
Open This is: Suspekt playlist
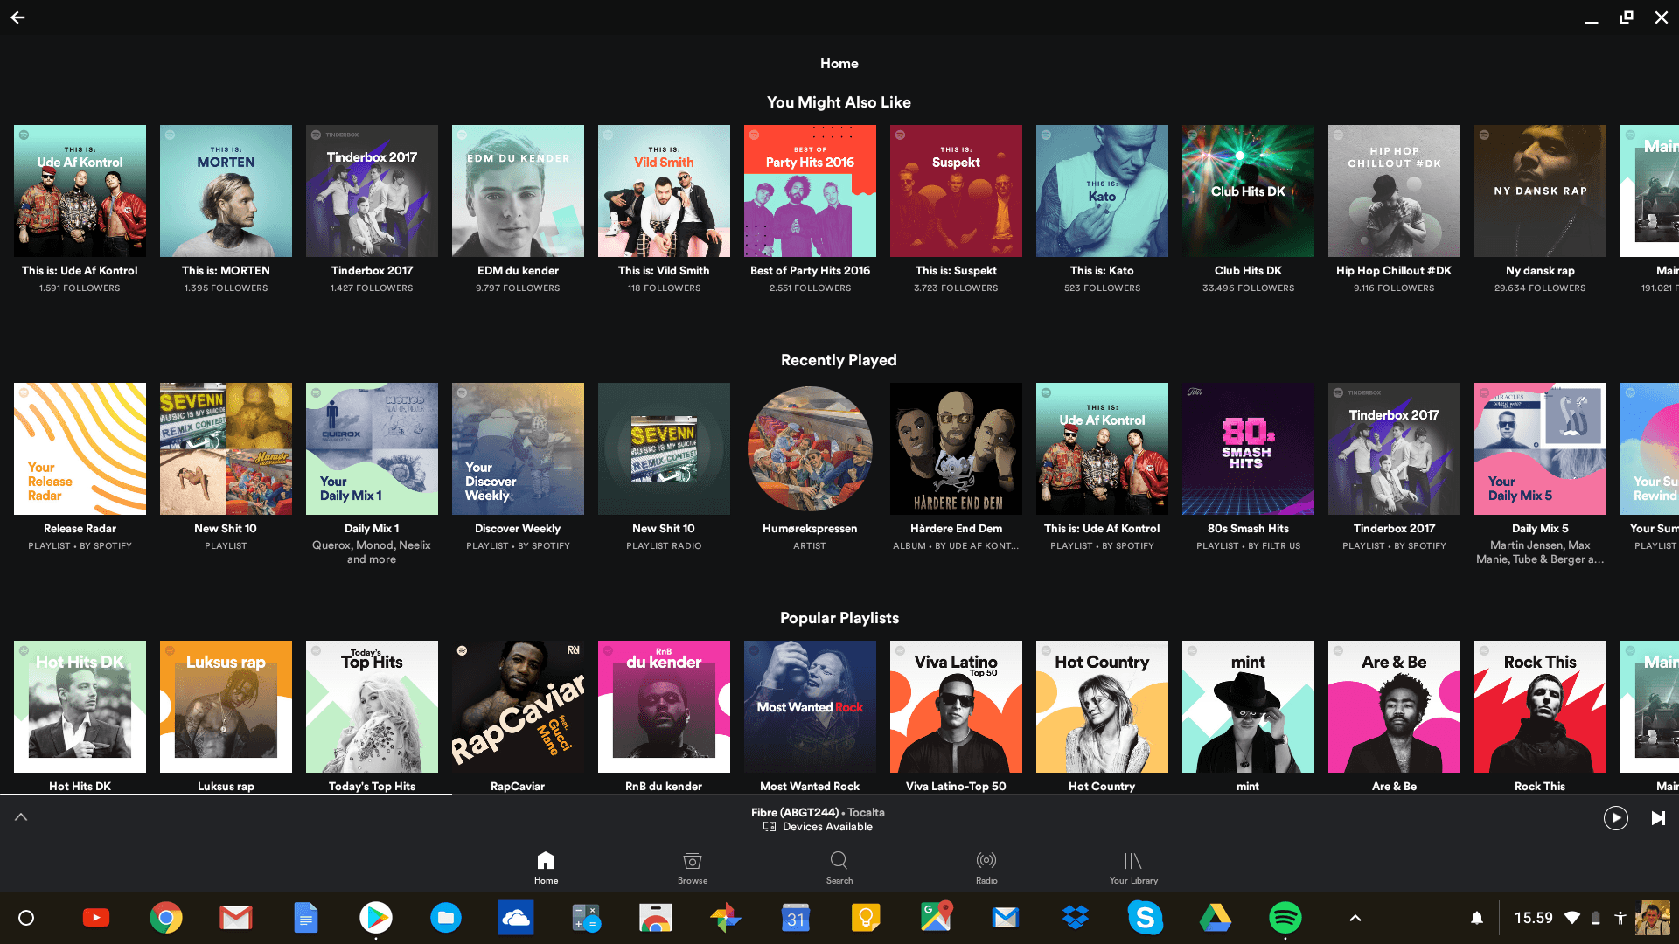tap(956, 191)
